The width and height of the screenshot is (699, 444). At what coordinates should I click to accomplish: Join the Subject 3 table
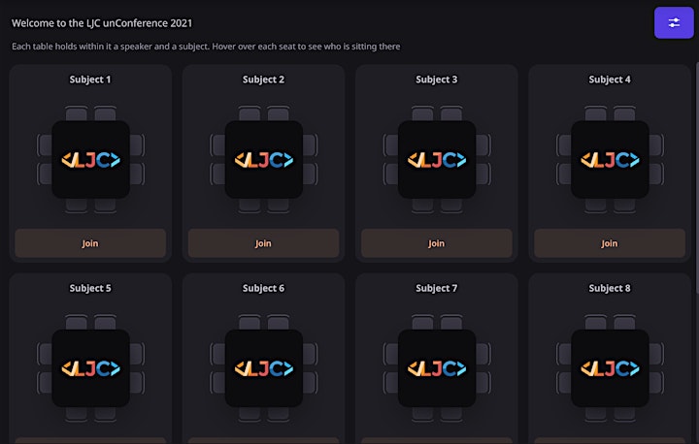point(437,243)
